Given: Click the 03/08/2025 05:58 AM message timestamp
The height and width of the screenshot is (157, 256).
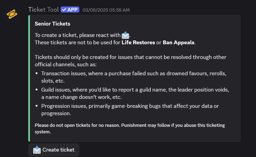Looking at the screenshot, I should coord(106,10).
